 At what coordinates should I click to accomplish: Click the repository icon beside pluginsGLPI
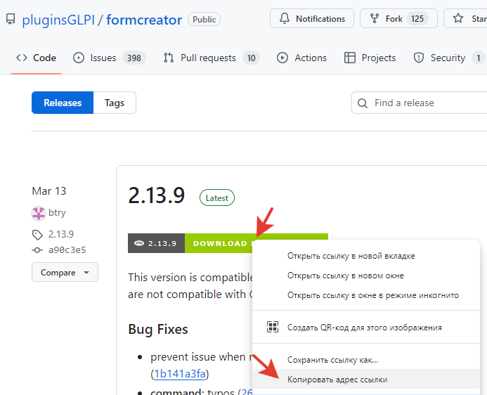(11, 19)
